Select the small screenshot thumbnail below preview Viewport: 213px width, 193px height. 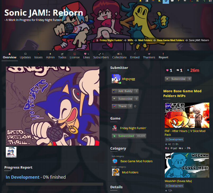point(11,152)
